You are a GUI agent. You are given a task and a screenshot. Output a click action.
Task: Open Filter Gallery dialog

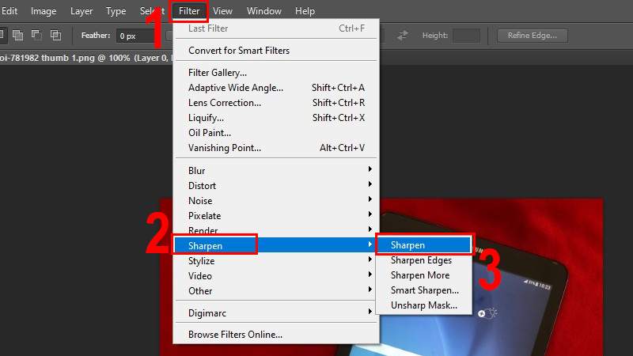(x=276, y=73)
